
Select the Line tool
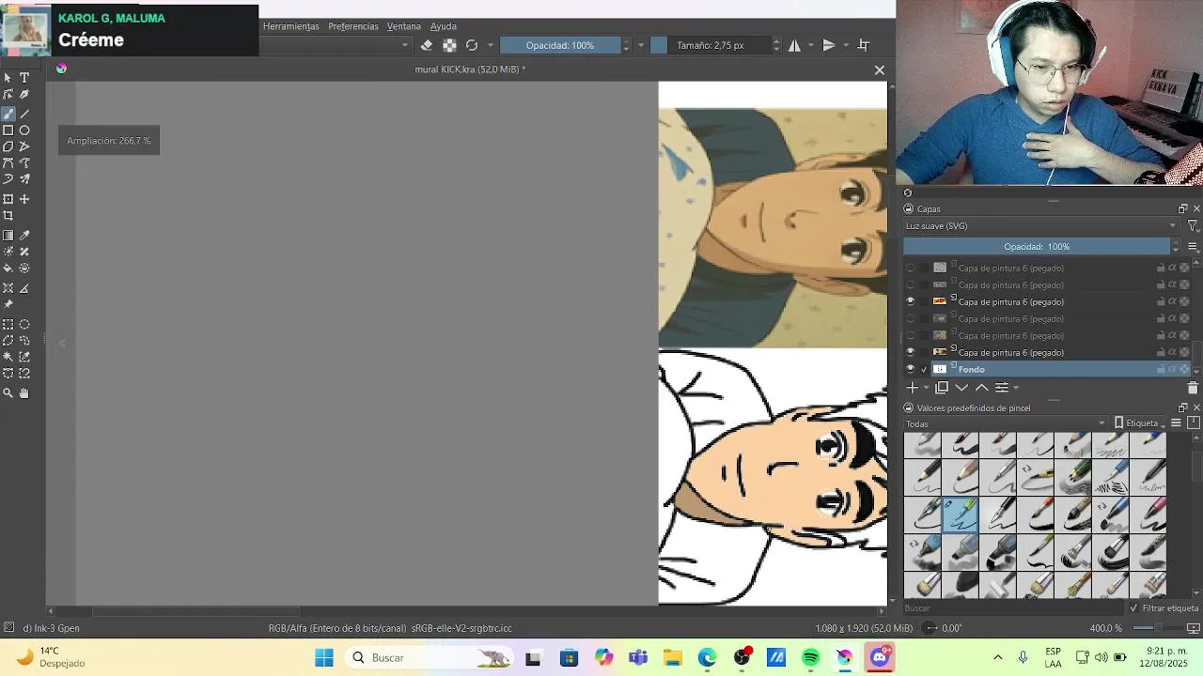pos(24,114)
